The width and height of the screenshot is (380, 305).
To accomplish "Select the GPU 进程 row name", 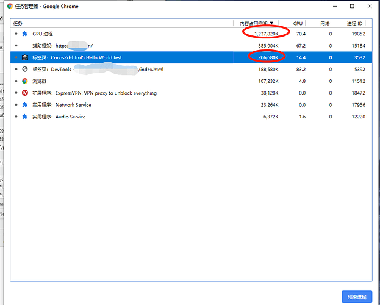I will [43, 34].
